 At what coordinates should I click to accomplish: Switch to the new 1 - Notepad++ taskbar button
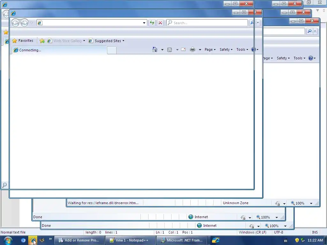[x=131, y=240]
